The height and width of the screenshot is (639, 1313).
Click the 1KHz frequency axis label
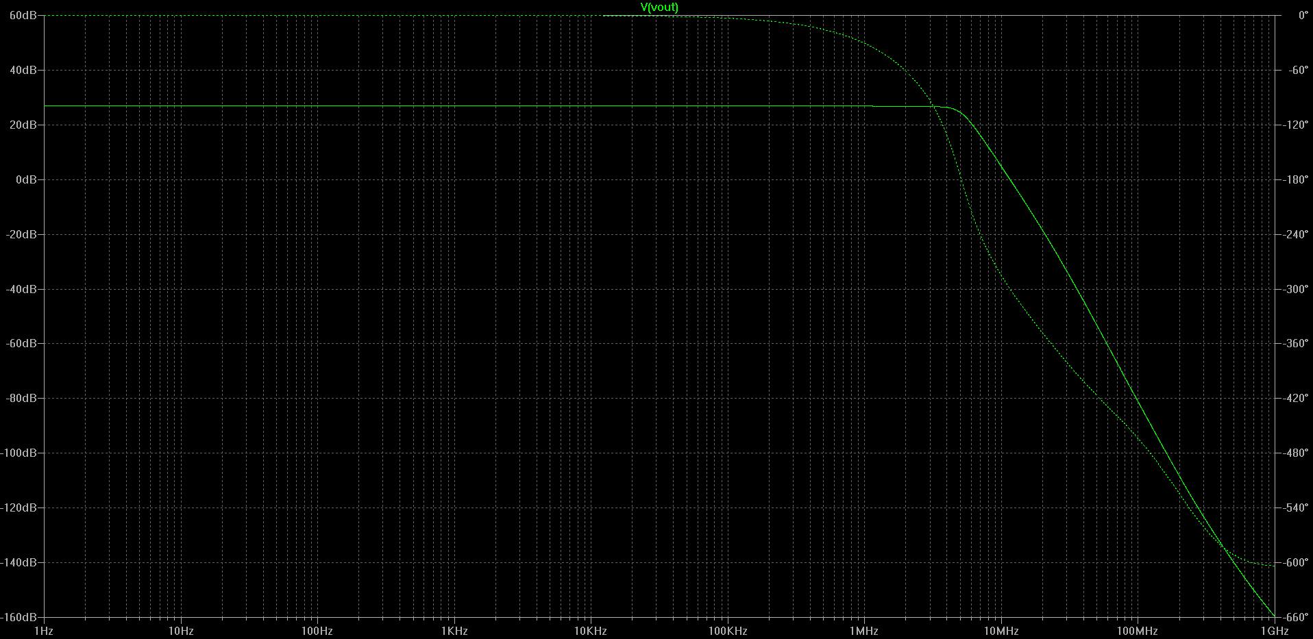(x=454, y=631)
